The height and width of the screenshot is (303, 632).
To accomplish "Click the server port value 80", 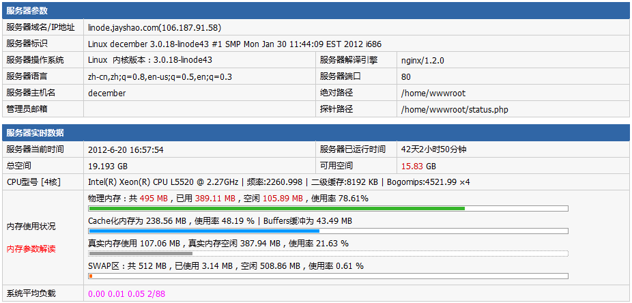I will coord(406,76).
